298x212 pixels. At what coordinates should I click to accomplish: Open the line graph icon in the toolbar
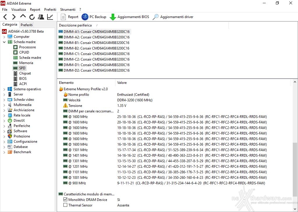click(50, 17)
